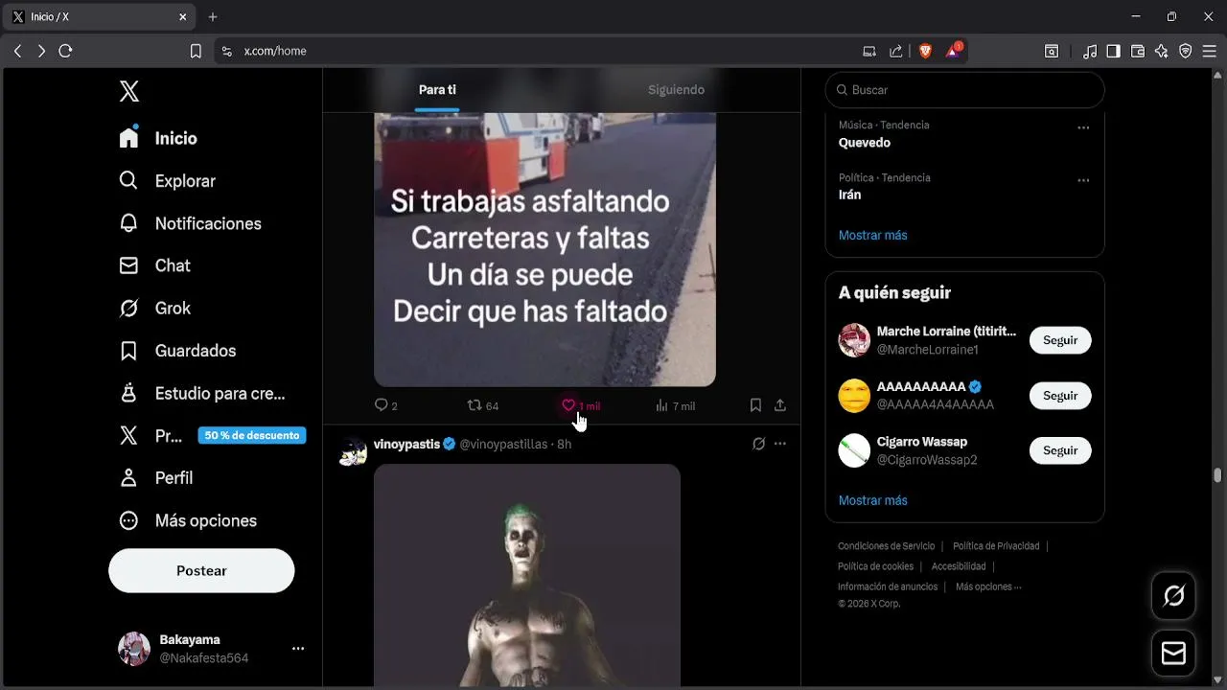Switch to the Para ti tab
The width and height of the screenshot is (1227, 690).
coord(437,90)
